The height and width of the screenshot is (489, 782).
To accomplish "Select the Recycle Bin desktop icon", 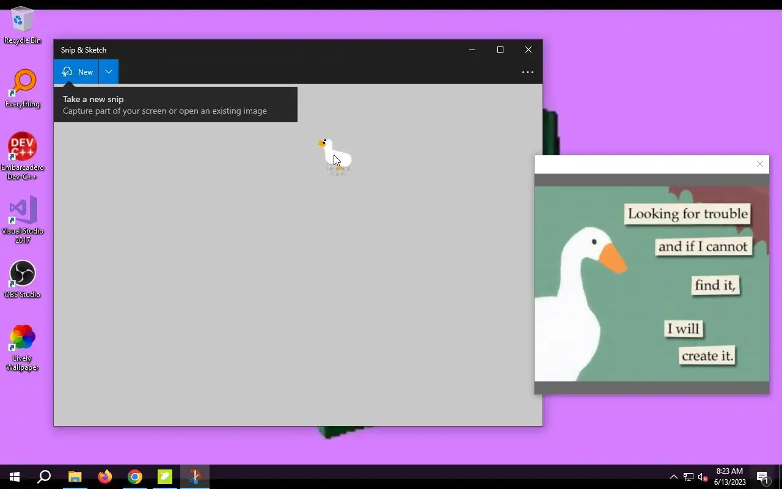I will click(x=23, y=26).
